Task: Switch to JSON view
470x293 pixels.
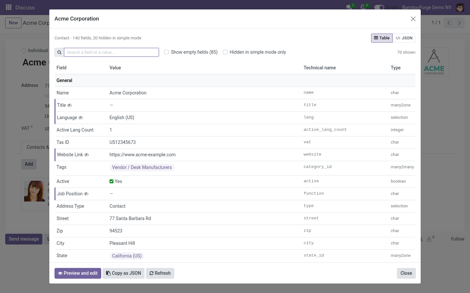Action: 404,38
